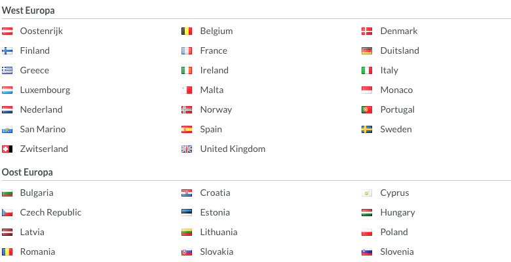Open the Luxembourg link
511x262 pixels.
45,90
